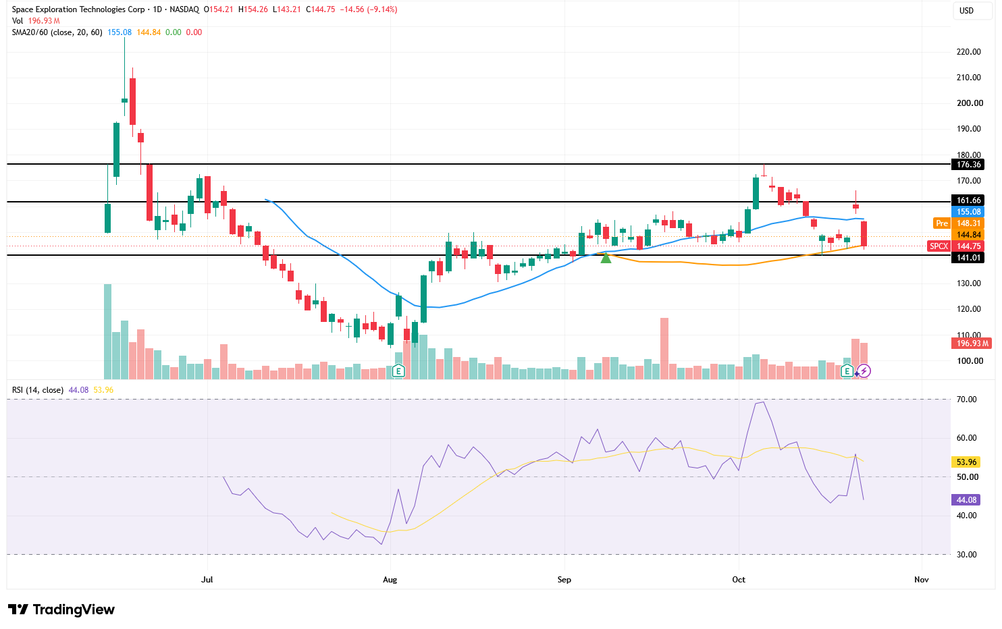This screenshot has width=1002, height=629.
Task: Click the 200.00 price axis value
Action: tap(969, 103)
